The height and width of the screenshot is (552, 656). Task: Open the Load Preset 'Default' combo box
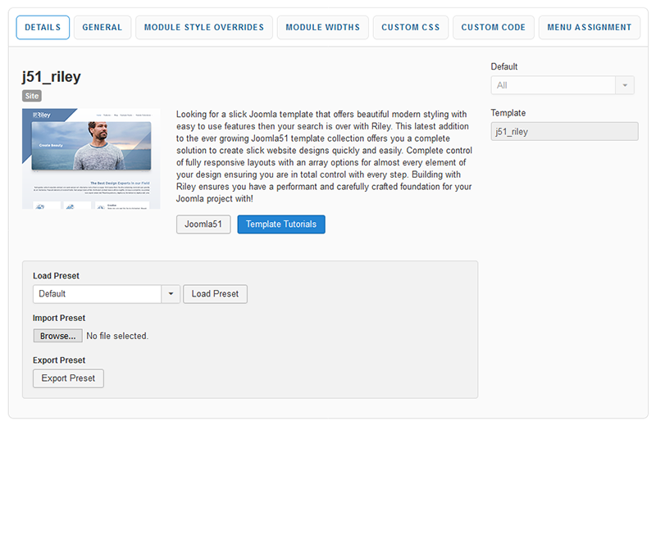[97, 294]
